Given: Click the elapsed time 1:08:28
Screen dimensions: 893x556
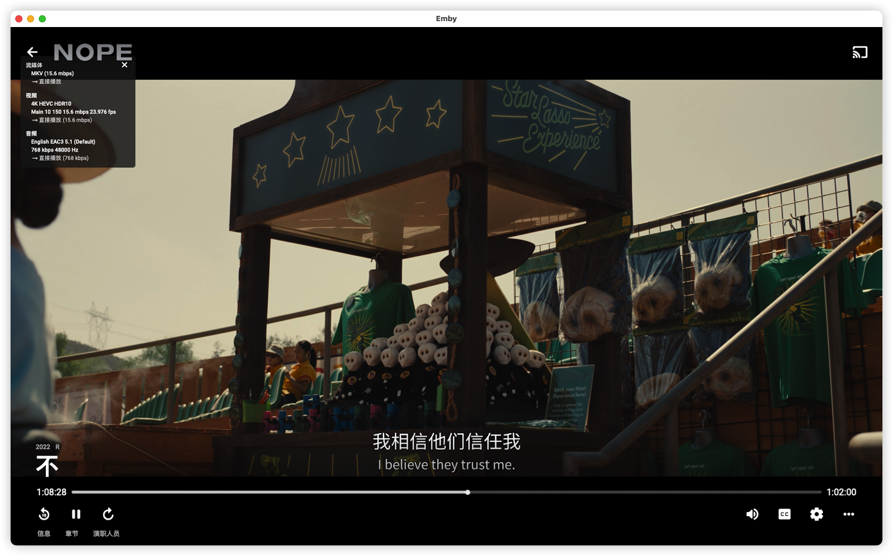Looking at the screenshot, I should pos(52,492).
